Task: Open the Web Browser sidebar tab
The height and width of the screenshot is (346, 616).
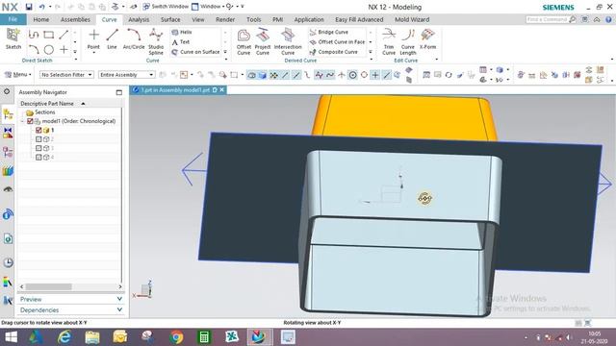Action: [x=8, y=238]
